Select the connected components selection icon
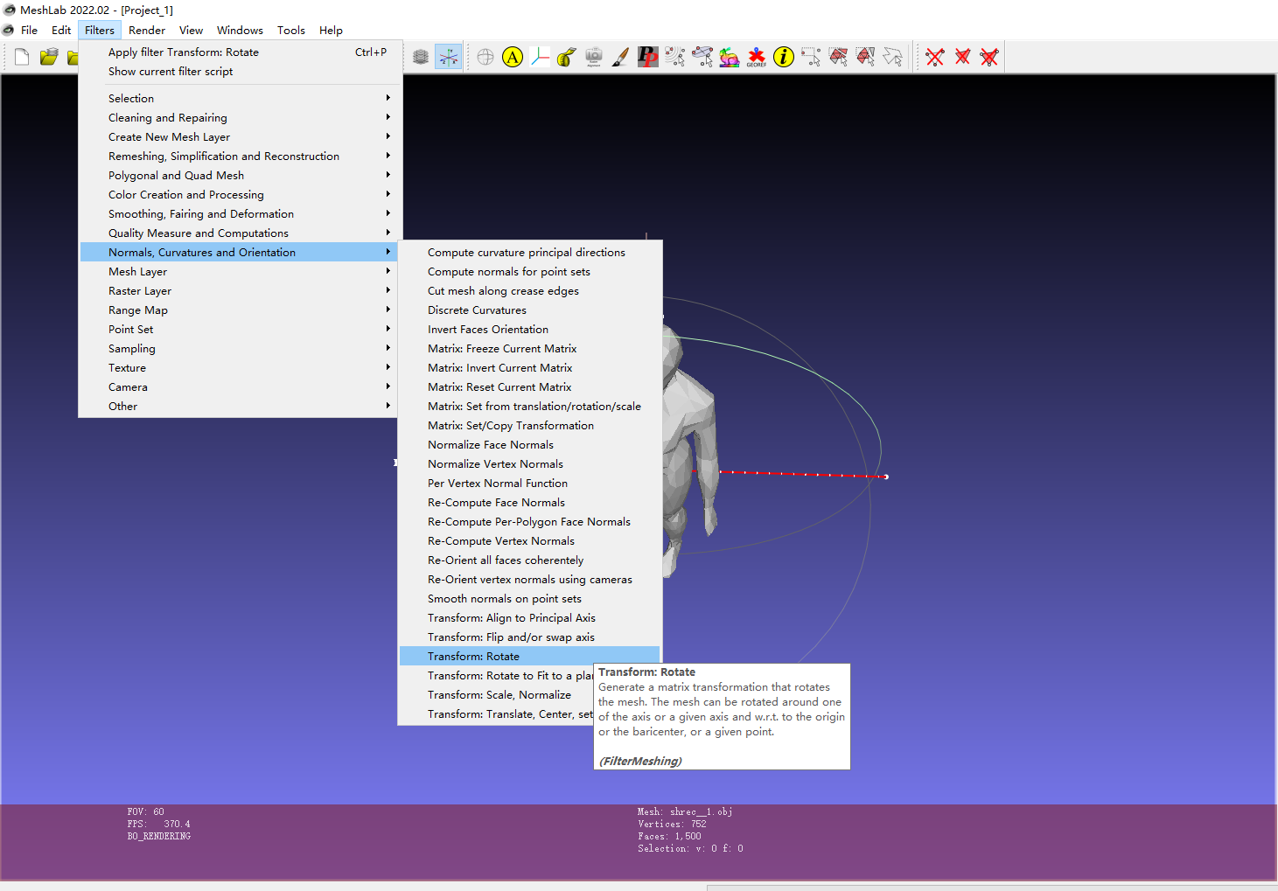Image resolution: width=1278 pixels, height=891 pixels. click(x=865, y=57)
